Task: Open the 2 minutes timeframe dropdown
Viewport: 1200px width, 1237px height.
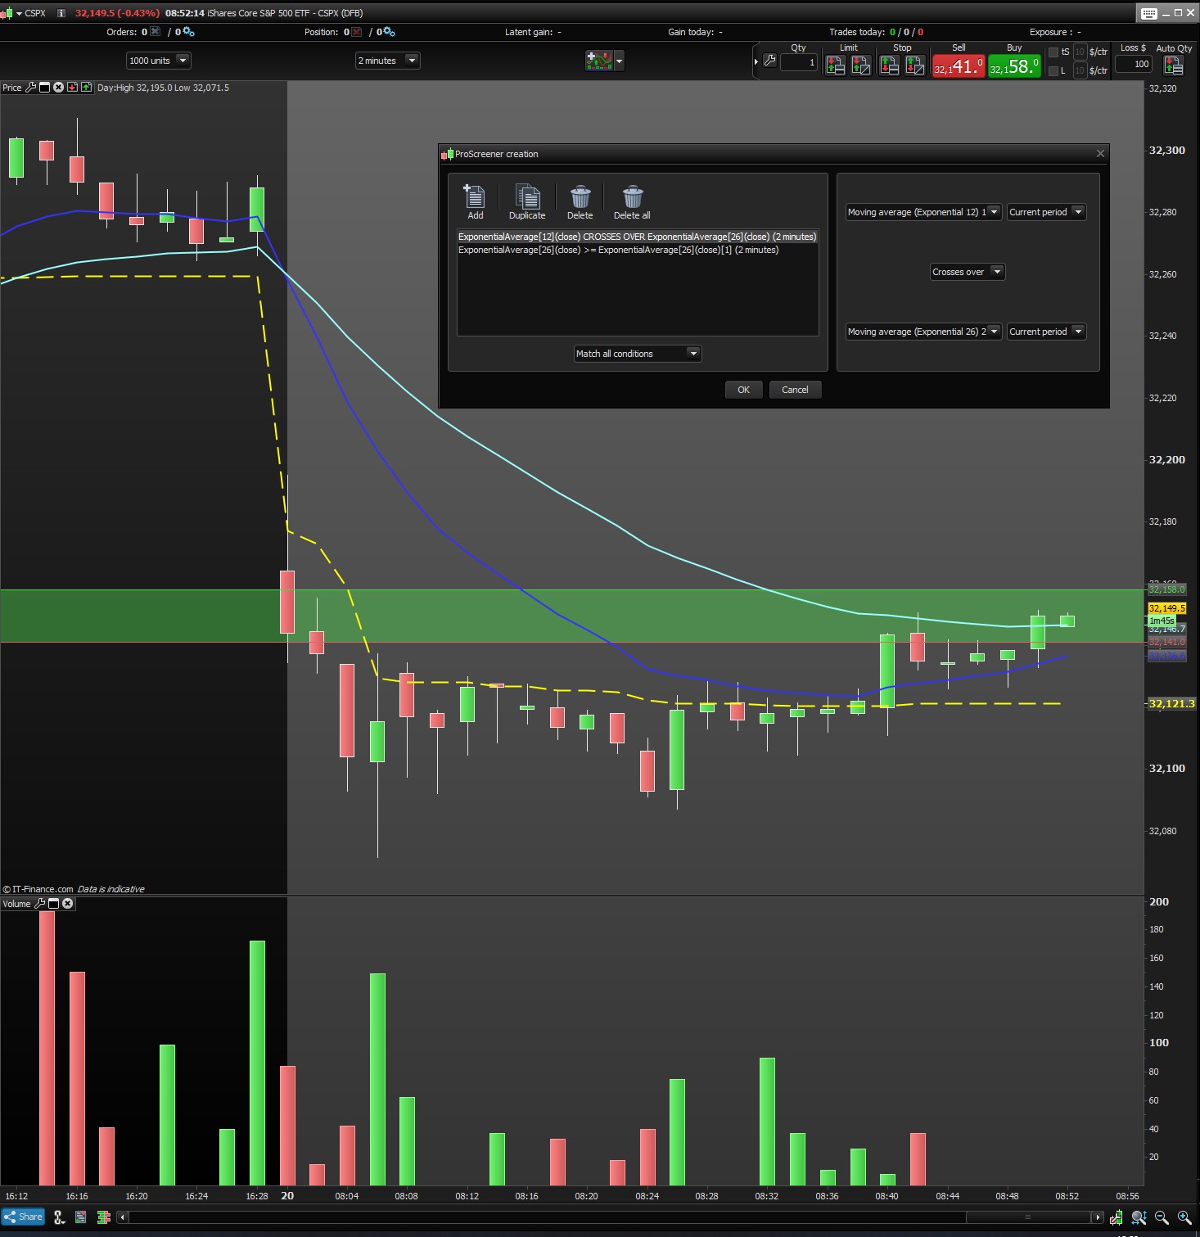Action: point(387,61)
